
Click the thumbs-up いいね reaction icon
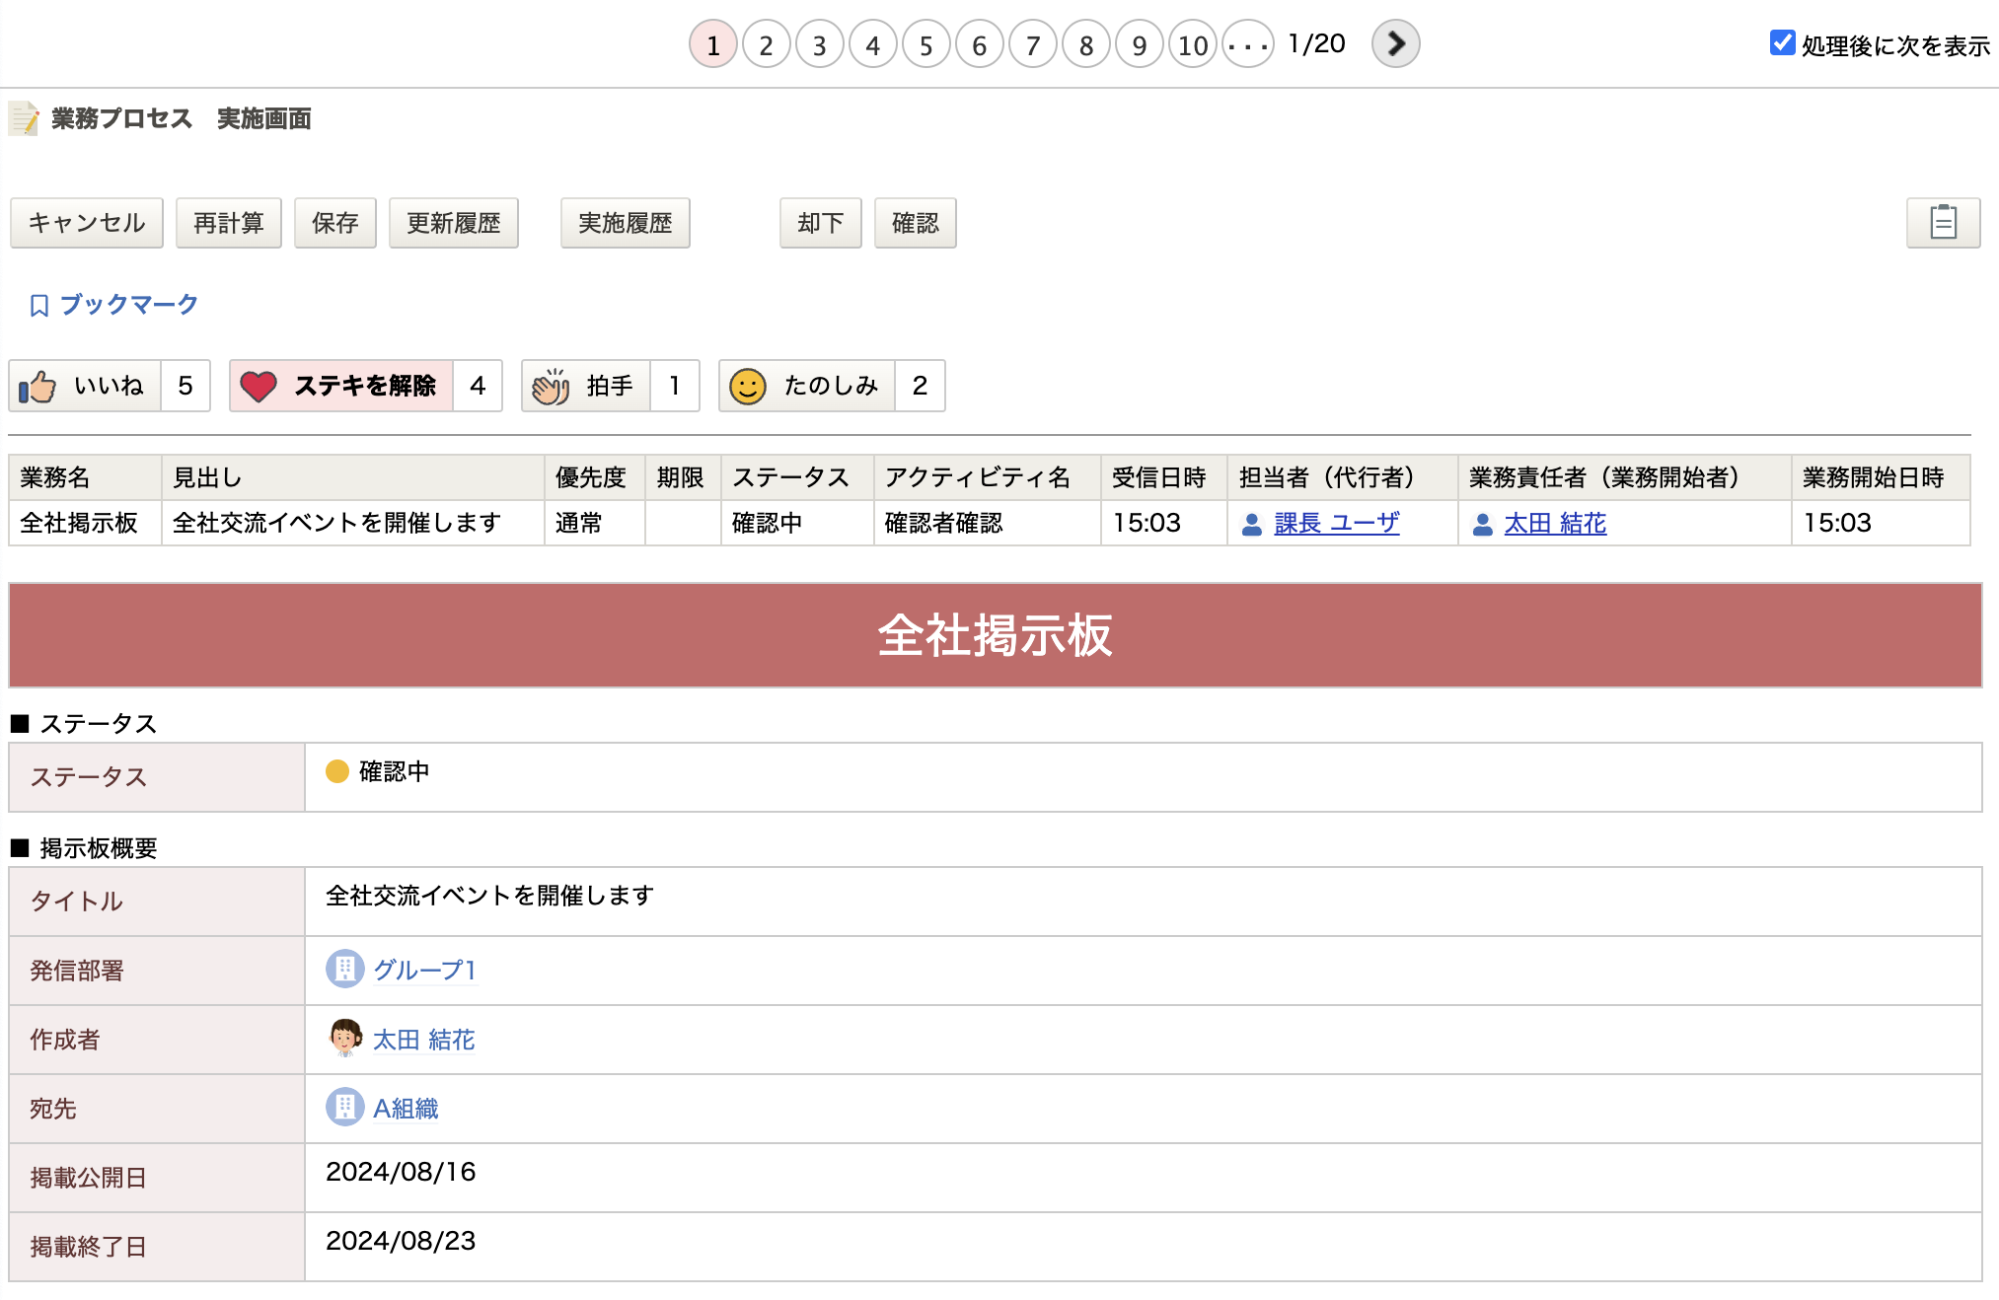[x=38, y=386]
